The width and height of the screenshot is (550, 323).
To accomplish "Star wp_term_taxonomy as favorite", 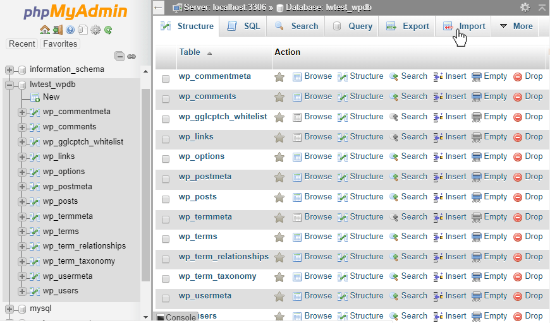I will [x=279, y=277].
